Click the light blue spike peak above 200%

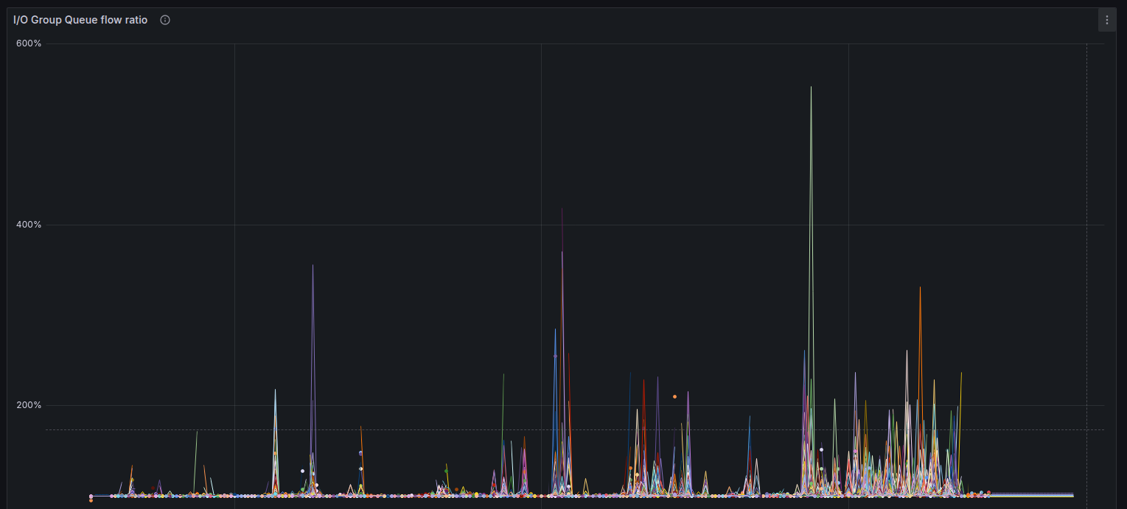point(275,390)
